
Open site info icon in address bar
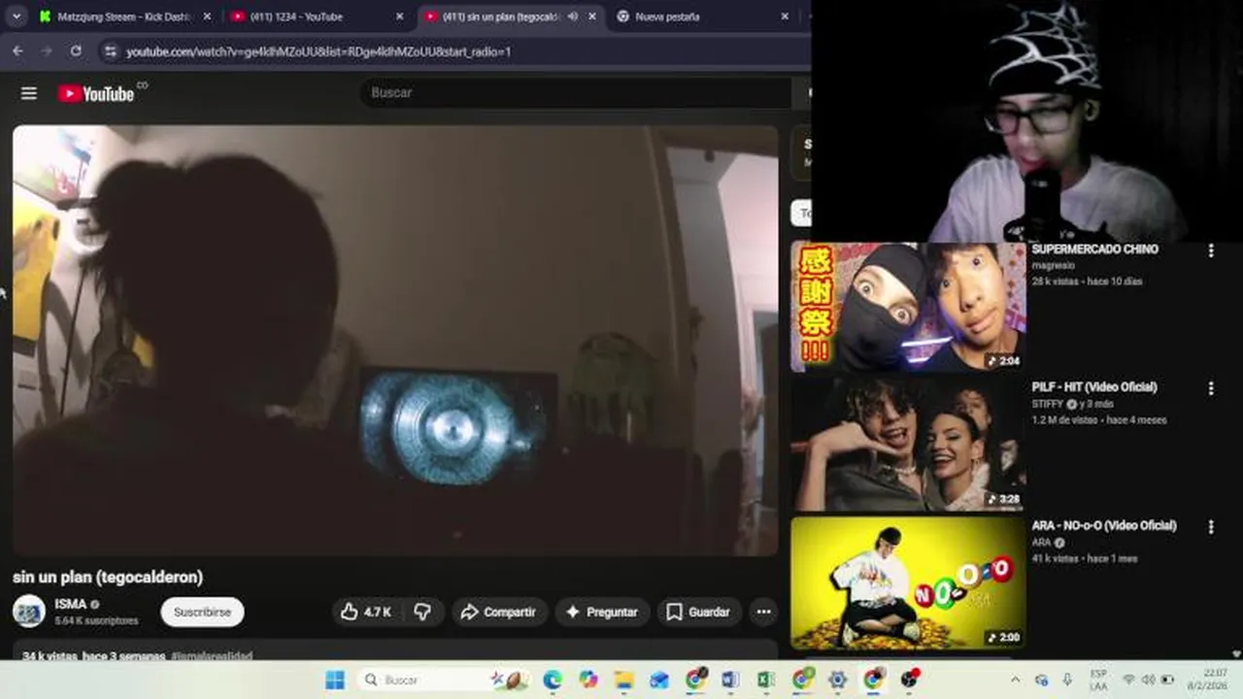pyautogui.click(x=110, y=50)
